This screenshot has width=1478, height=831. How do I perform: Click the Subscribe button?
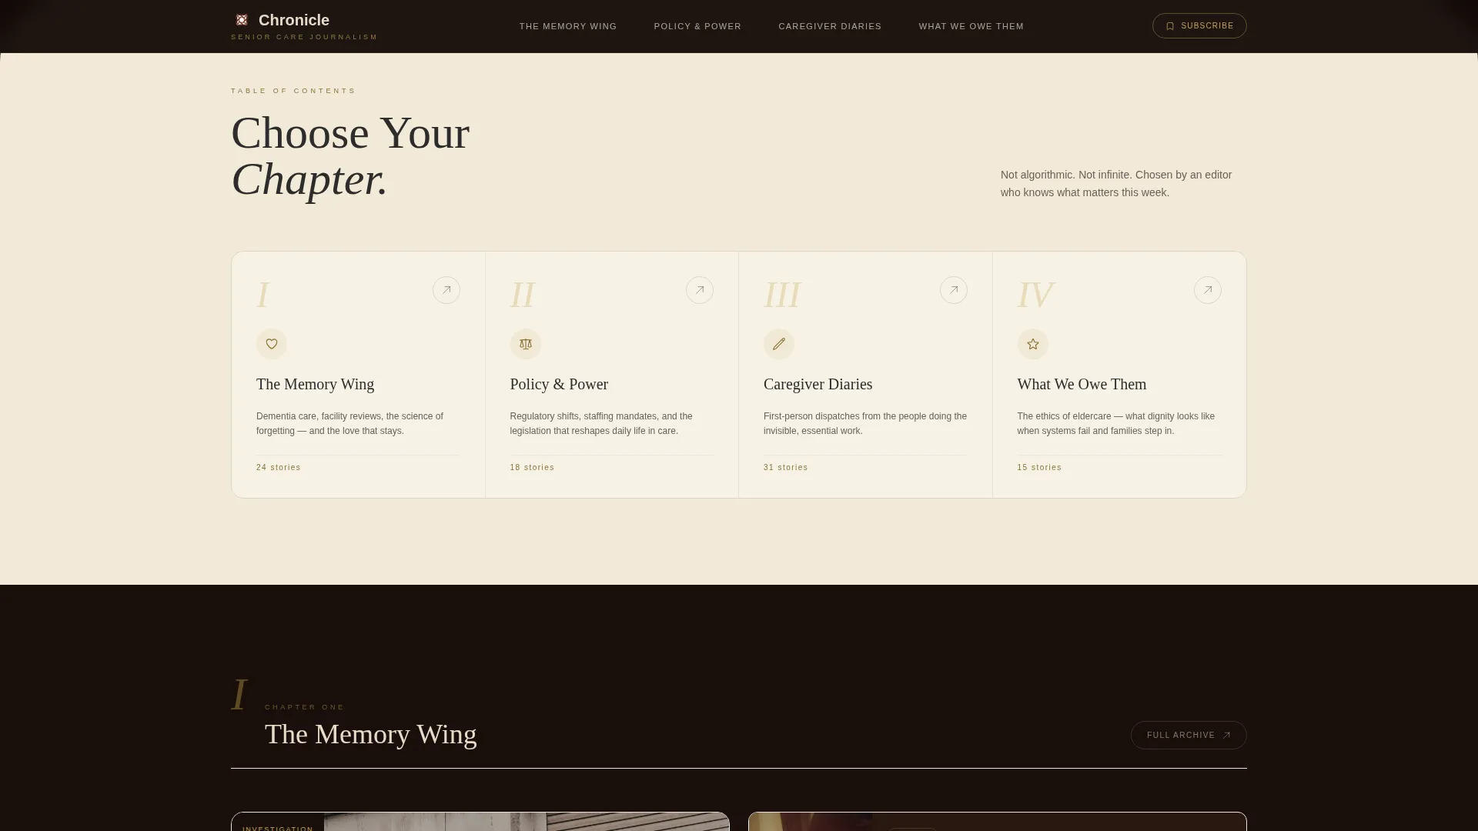coord(1199,25)
